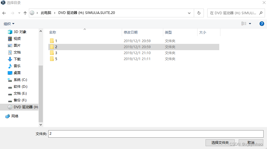The width and height of the screenshot is (267, 149).
Task: Click into the 文件夹 name input field
Action: point(156,134)
